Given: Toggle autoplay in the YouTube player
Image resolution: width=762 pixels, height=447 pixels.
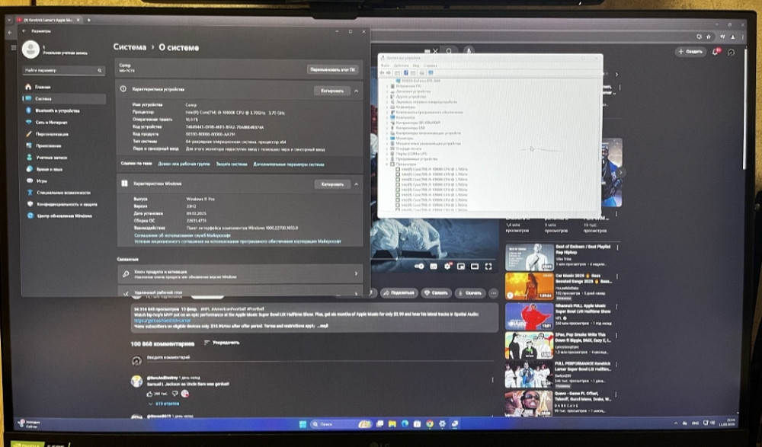Looking at the screenshot, I should (x=420, y=267).
